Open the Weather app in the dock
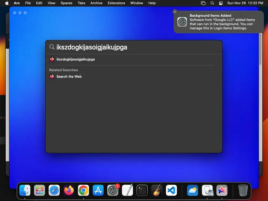The image size is (268, 201). 193,190
